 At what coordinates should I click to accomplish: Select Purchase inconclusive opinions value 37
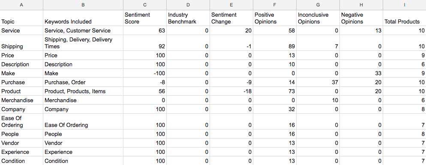[x=318, y=82]
